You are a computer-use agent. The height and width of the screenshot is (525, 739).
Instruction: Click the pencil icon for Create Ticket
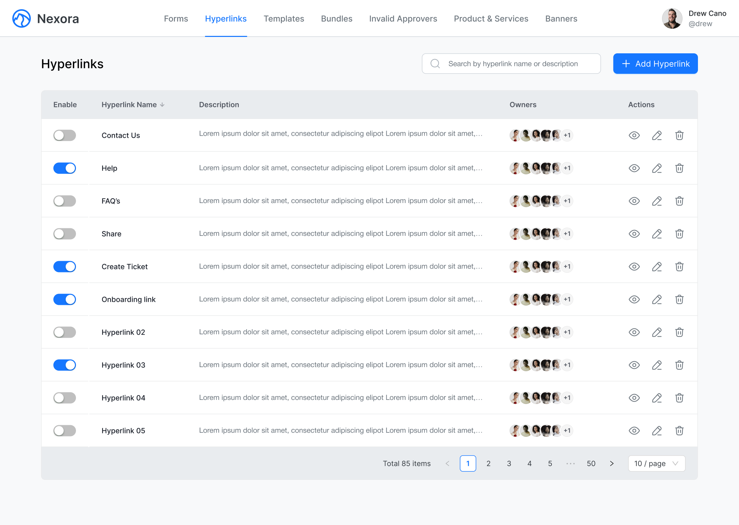pos(657,267)
